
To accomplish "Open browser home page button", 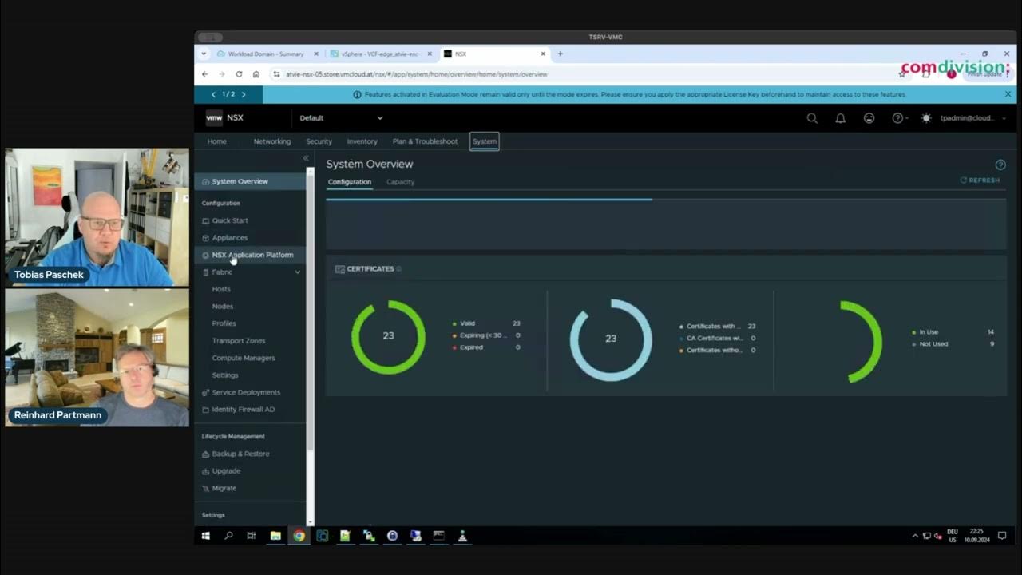I will point(255,74).
